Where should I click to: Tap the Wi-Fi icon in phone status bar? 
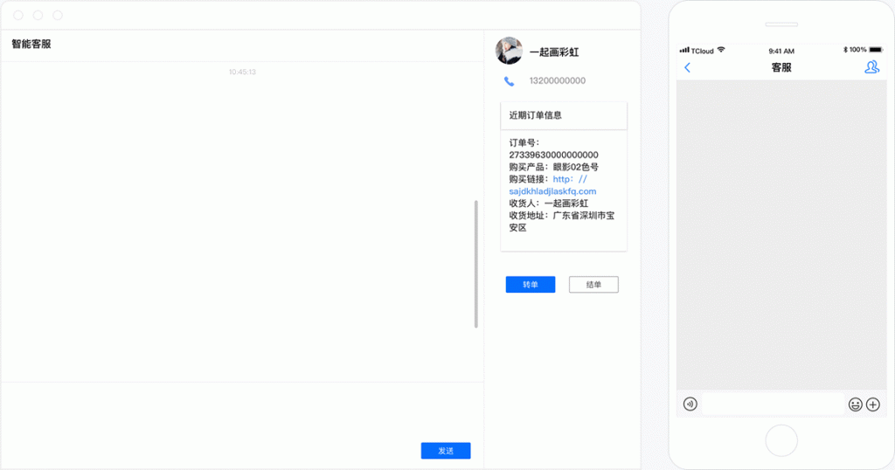click(721, 50)
